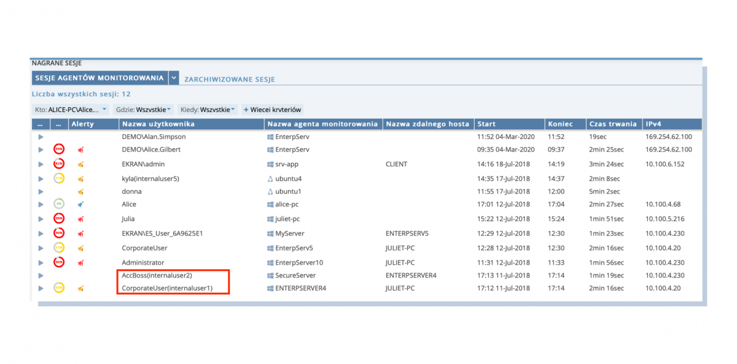This screenshot has width=737, height=364.
Task: Click the blue alert icon in Alice's row
Action: coord(80,204)
